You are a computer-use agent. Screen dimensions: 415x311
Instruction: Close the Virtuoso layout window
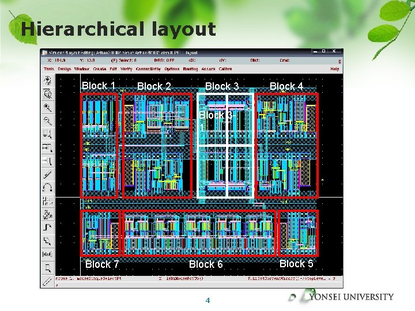tap(334, 52)
